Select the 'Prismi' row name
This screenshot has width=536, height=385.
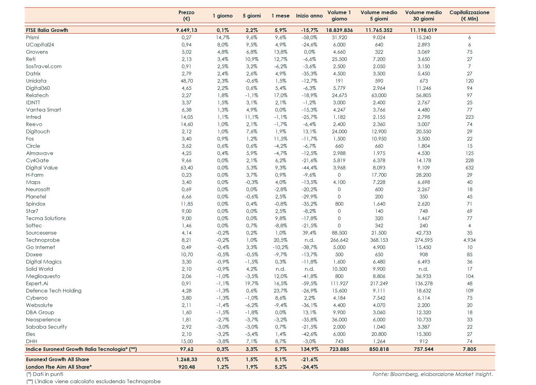point(33,37)
